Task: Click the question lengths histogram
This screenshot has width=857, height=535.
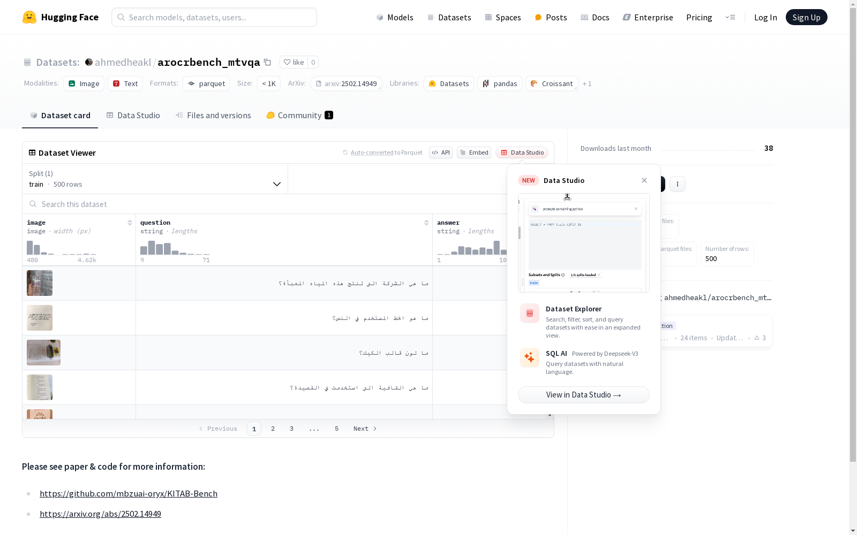Action: click(x=175, y=247)
